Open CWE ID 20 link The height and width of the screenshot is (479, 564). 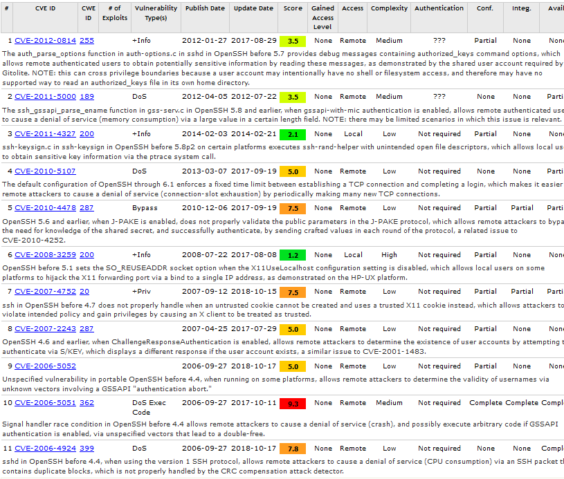coord(84,292)
